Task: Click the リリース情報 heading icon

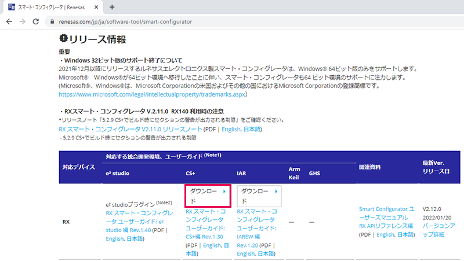Action: (63, 38)
